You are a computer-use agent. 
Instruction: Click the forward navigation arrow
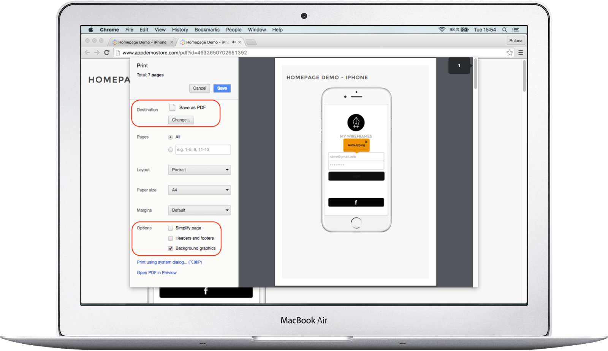pos(97,52)
